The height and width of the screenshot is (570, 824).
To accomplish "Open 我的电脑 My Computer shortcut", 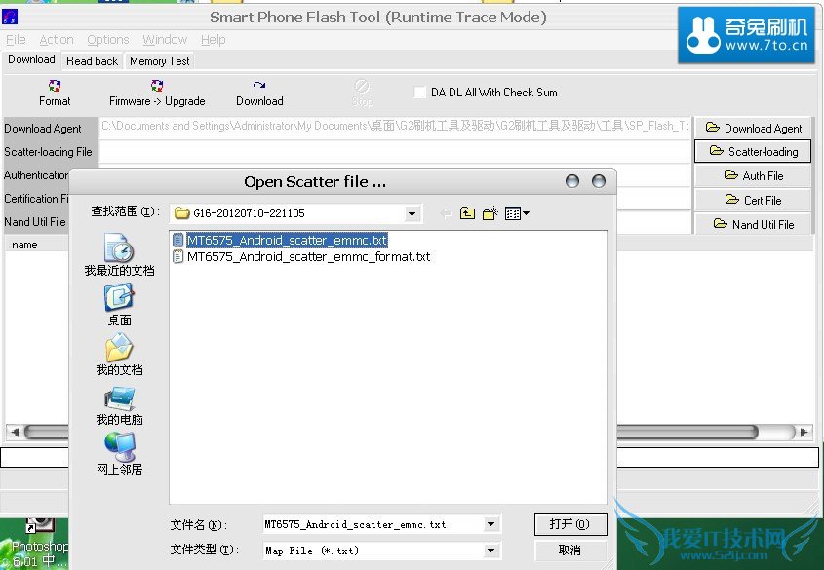I will click(119, 405).
